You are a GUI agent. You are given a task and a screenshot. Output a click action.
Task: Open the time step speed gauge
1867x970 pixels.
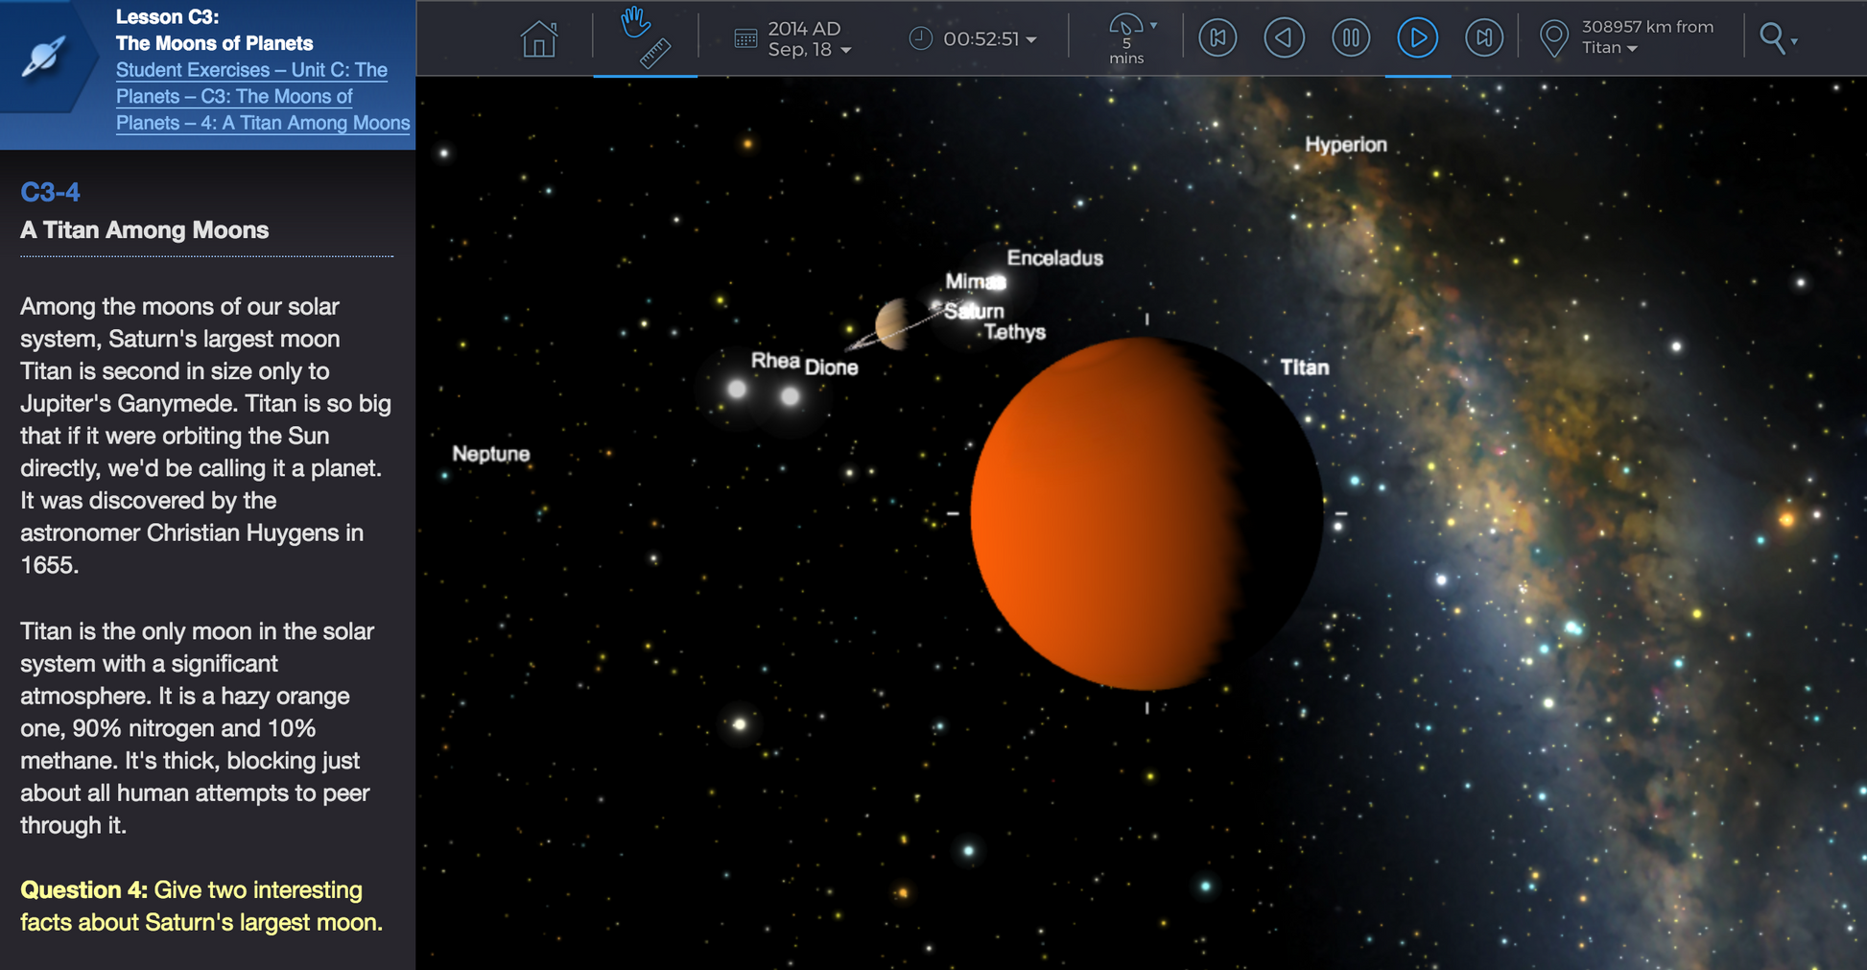pyautogui.click(x=1126, y=29)
